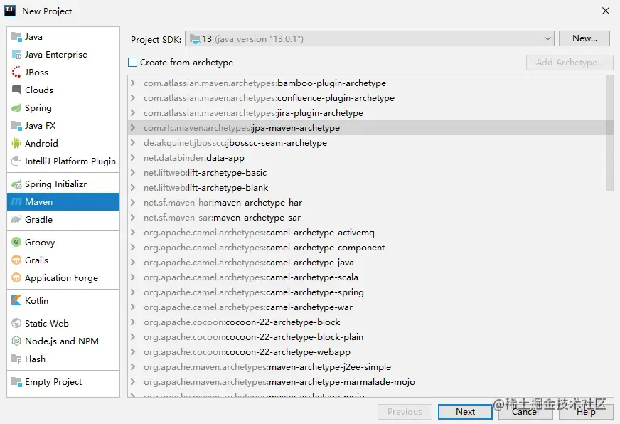Choose the Node.js and NPM icon
This screenshot has height=424, width=620.
coord(16,341)
